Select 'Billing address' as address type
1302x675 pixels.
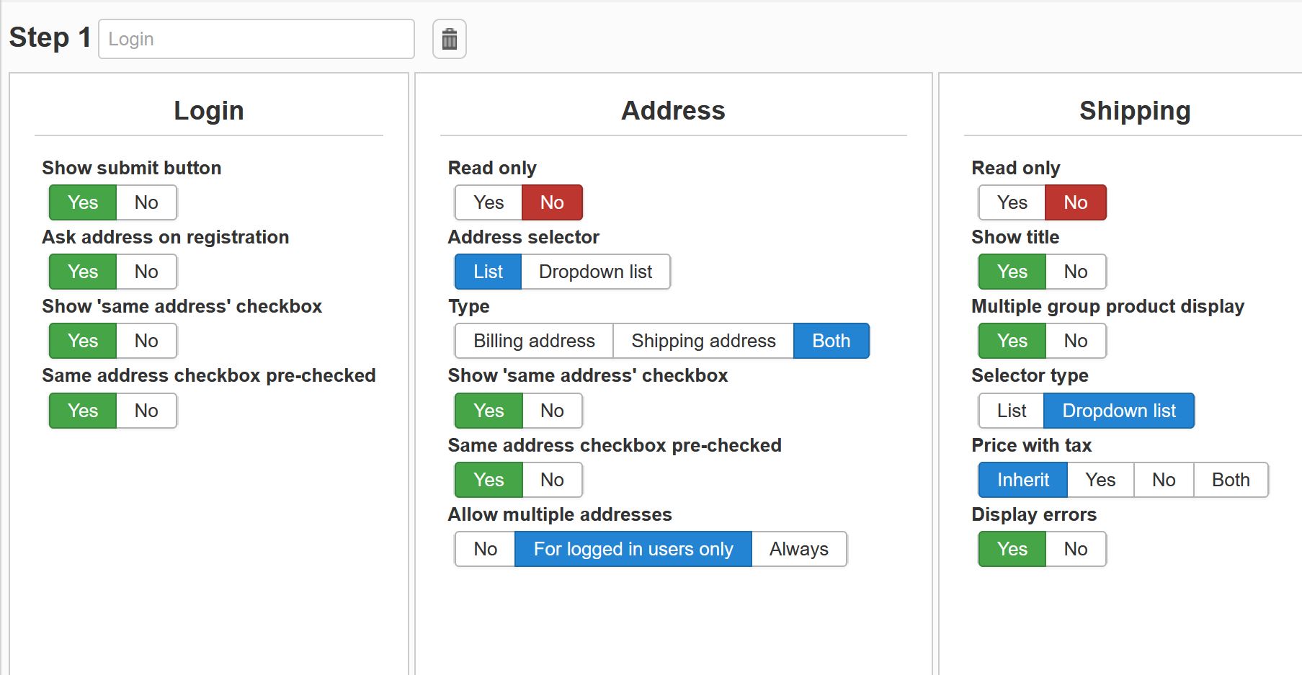coord(534,341)
